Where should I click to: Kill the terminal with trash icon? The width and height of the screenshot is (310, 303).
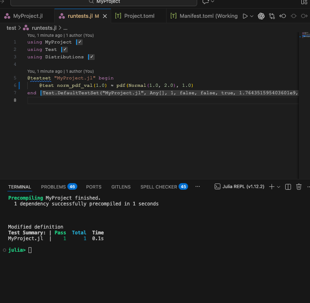(299, 187)
